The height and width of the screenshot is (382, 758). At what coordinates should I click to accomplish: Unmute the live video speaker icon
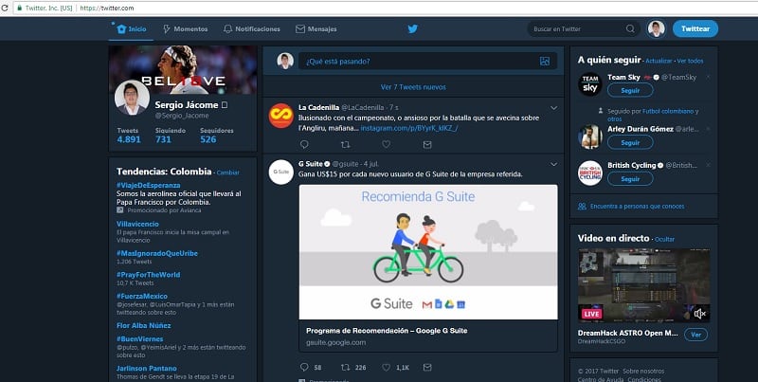(699, 314)
